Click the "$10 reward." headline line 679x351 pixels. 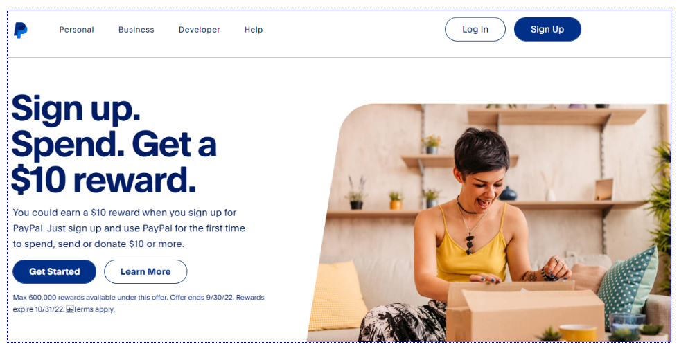103,179
